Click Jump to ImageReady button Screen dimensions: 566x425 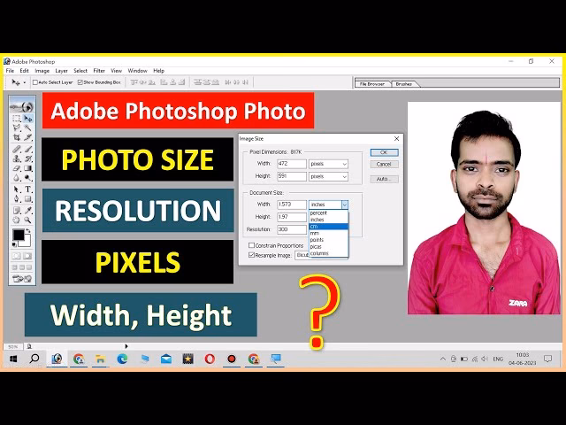click(x=22, y=279)
